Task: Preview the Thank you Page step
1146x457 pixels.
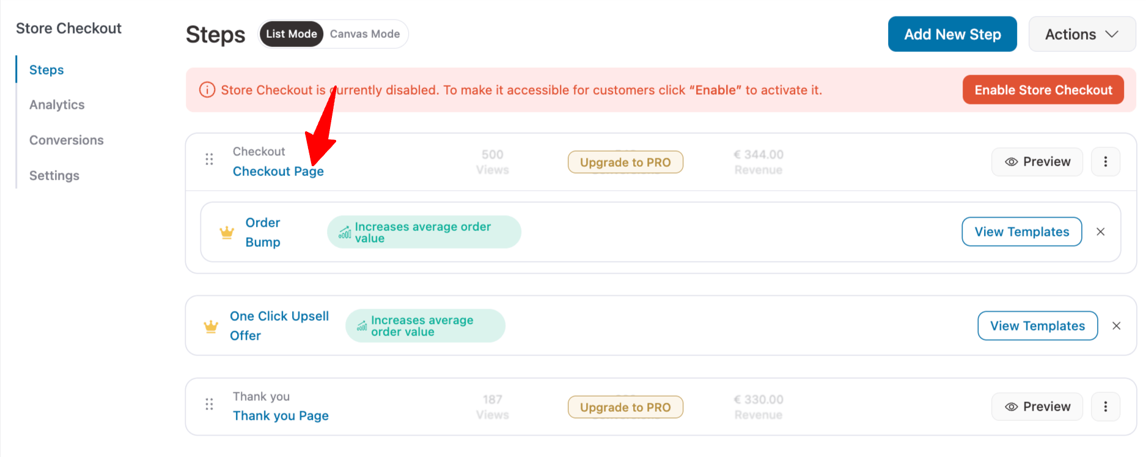Action: 1037,407
